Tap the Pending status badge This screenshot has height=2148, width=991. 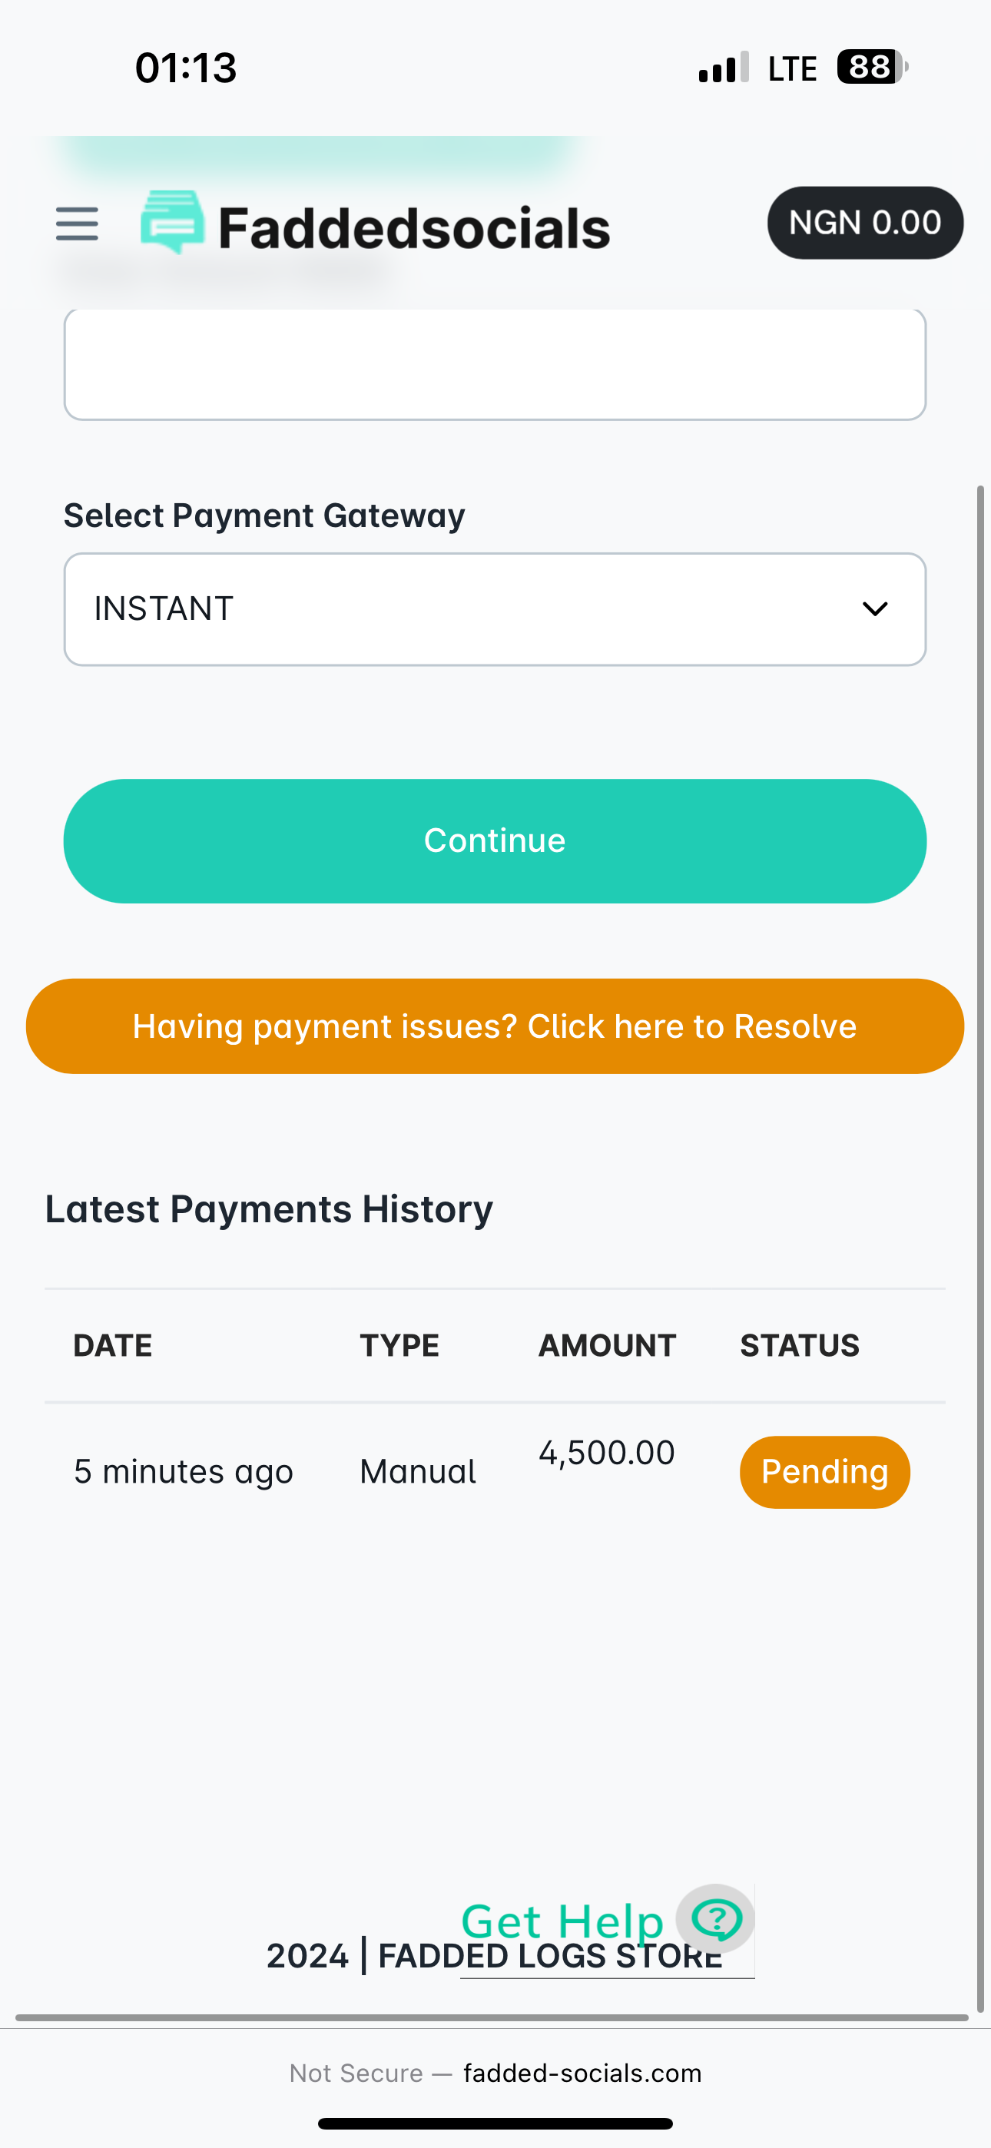pyautogui.click(x=824, y=1472)
